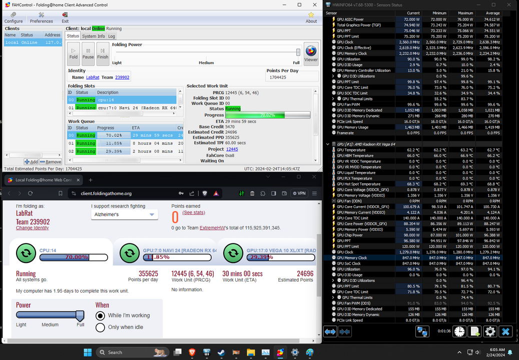
Task: Launch the protein Viewer
Action: pos(311,53)
